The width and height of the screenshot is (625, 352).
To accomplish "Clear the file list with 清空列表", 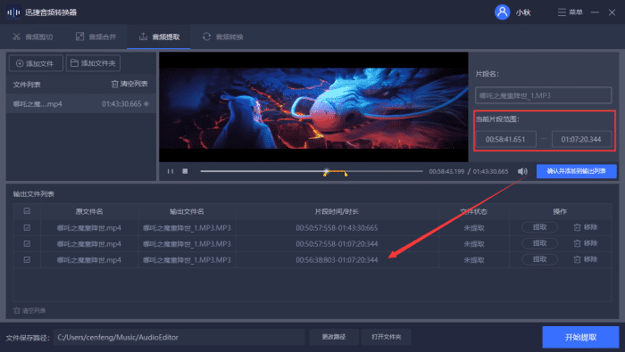I will pyautogui.click(x=129, y=84).
